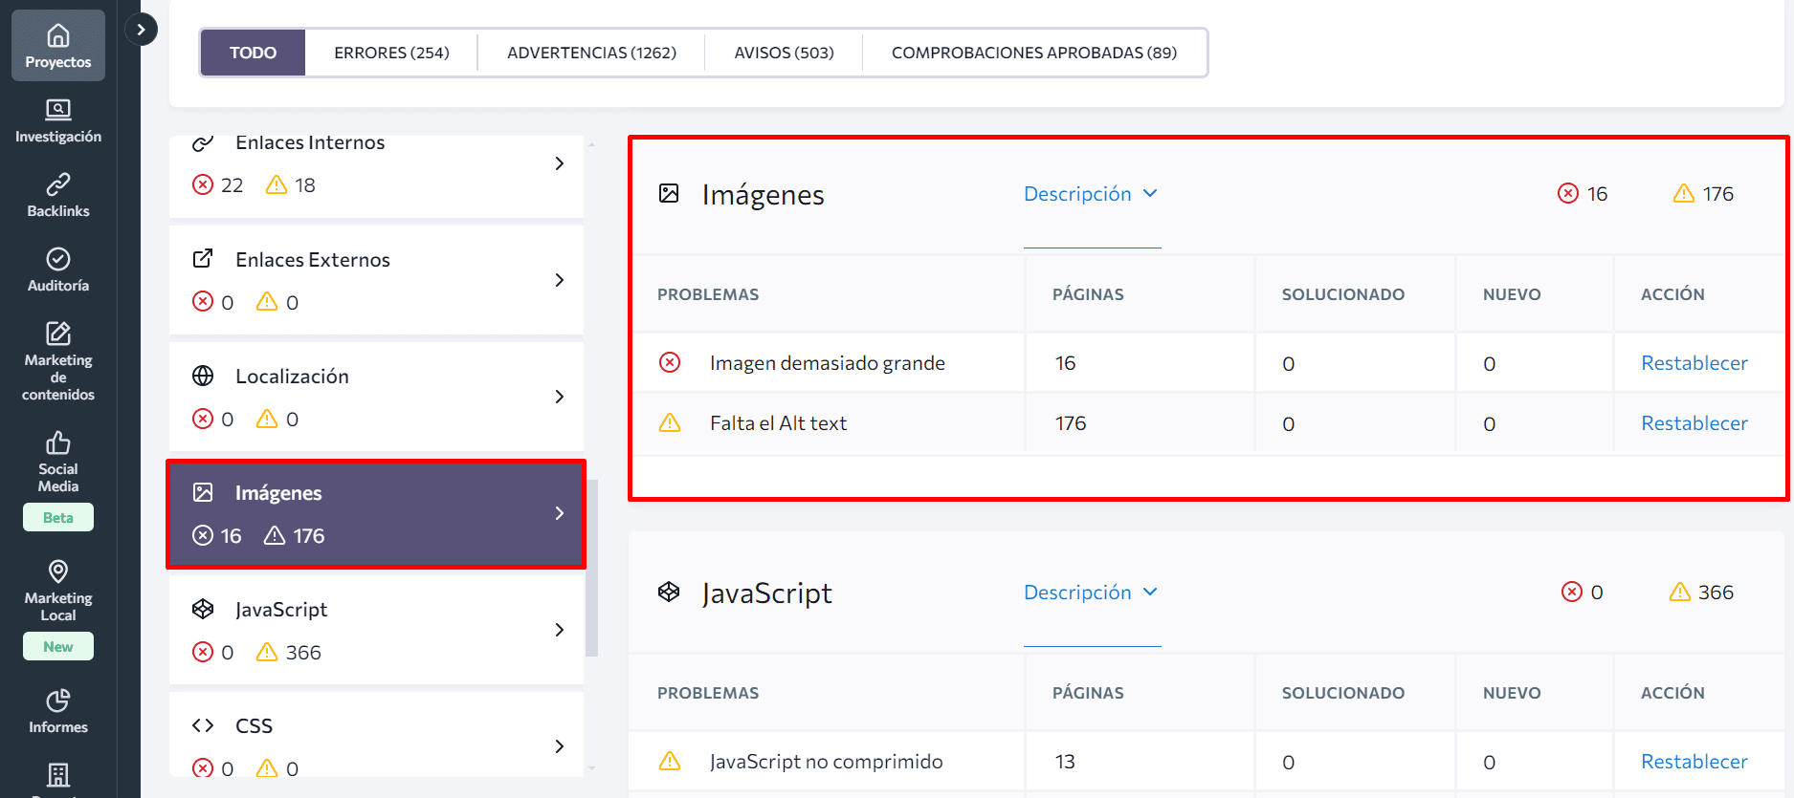This screenshot has width=1794, height=798.
Task: Click error count 0 icon in JavaScript header
Action: tap(1572, 593)
